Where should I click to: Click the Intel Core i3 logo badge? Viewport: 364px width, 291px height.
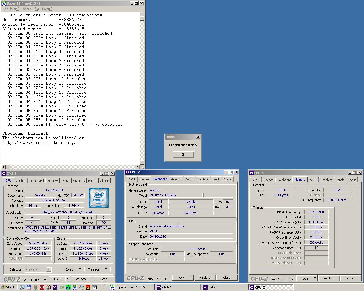(x=99, y=198)
